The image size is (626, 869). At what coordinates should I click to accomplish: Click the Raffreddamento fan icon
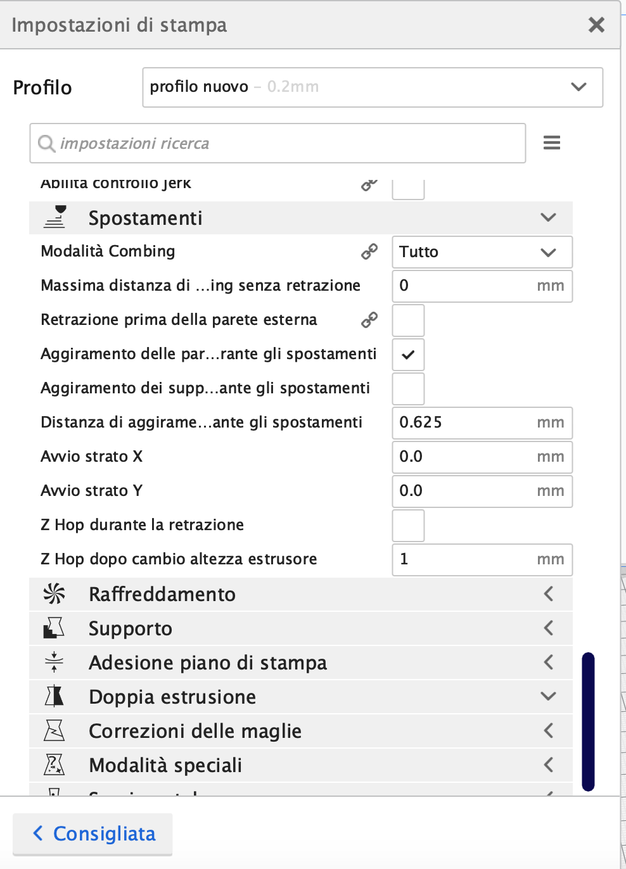pyautogui.click(x=54, y=594)
